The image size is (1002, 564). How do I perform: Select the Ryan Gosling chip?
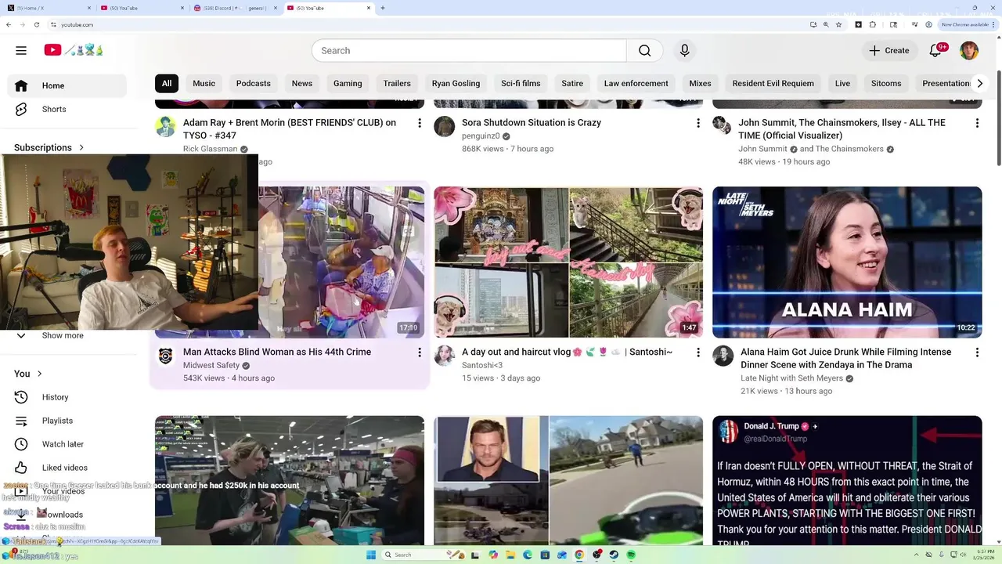point(456,83)
